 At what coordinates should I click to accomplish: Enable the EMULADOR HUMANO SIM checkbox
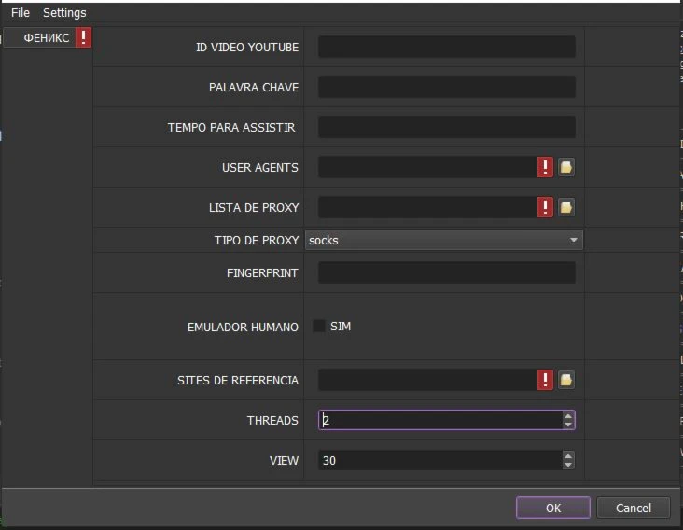click(319, 327)
